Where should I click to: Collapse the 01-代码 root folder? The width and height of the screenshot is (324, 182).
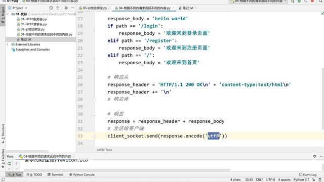8,14
